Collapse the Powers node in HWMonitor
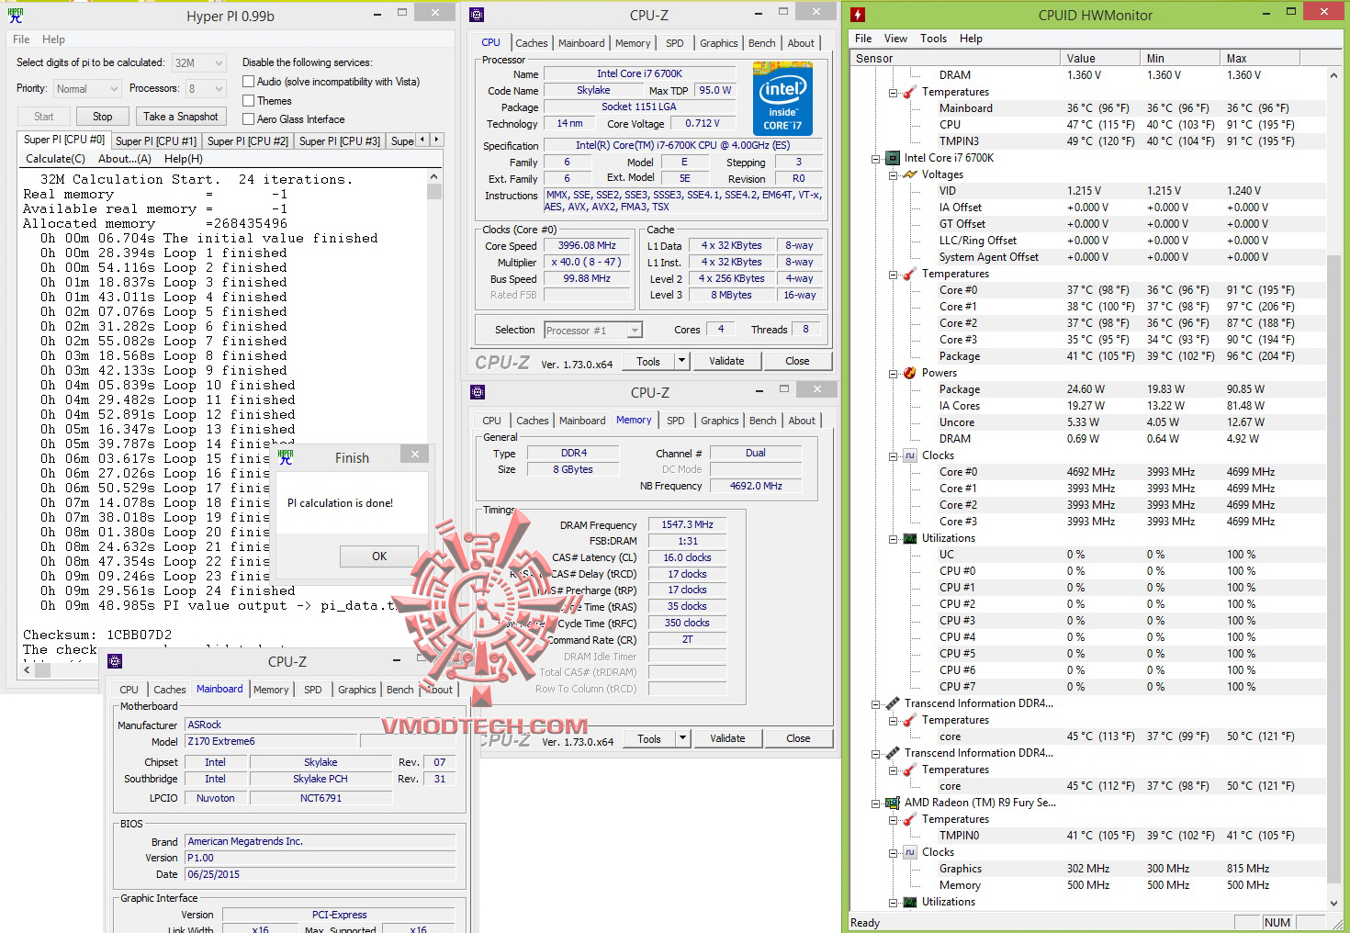 [x=893, y=373]
